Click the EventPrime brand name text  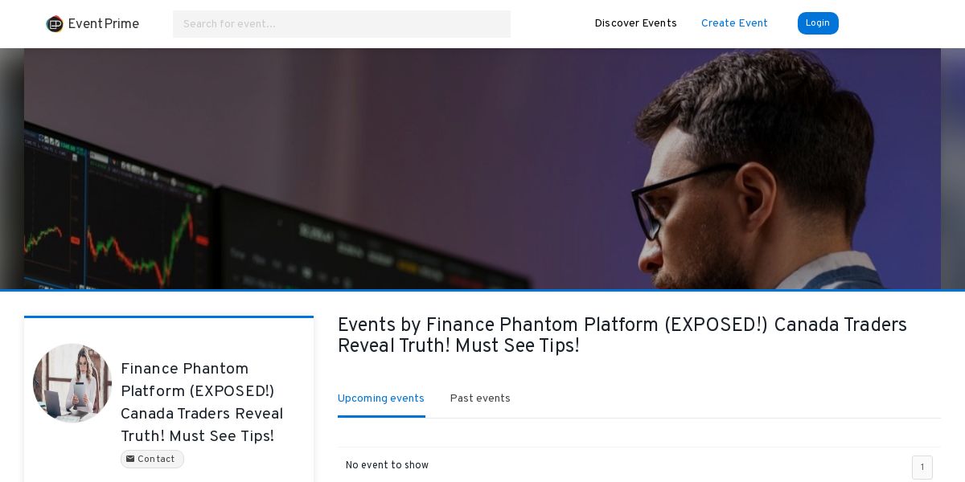pos(104,24)
